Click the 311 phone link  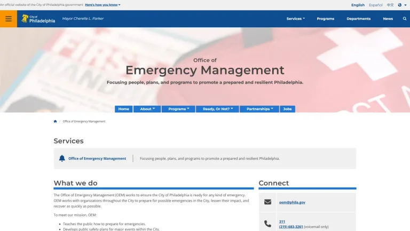282,221
